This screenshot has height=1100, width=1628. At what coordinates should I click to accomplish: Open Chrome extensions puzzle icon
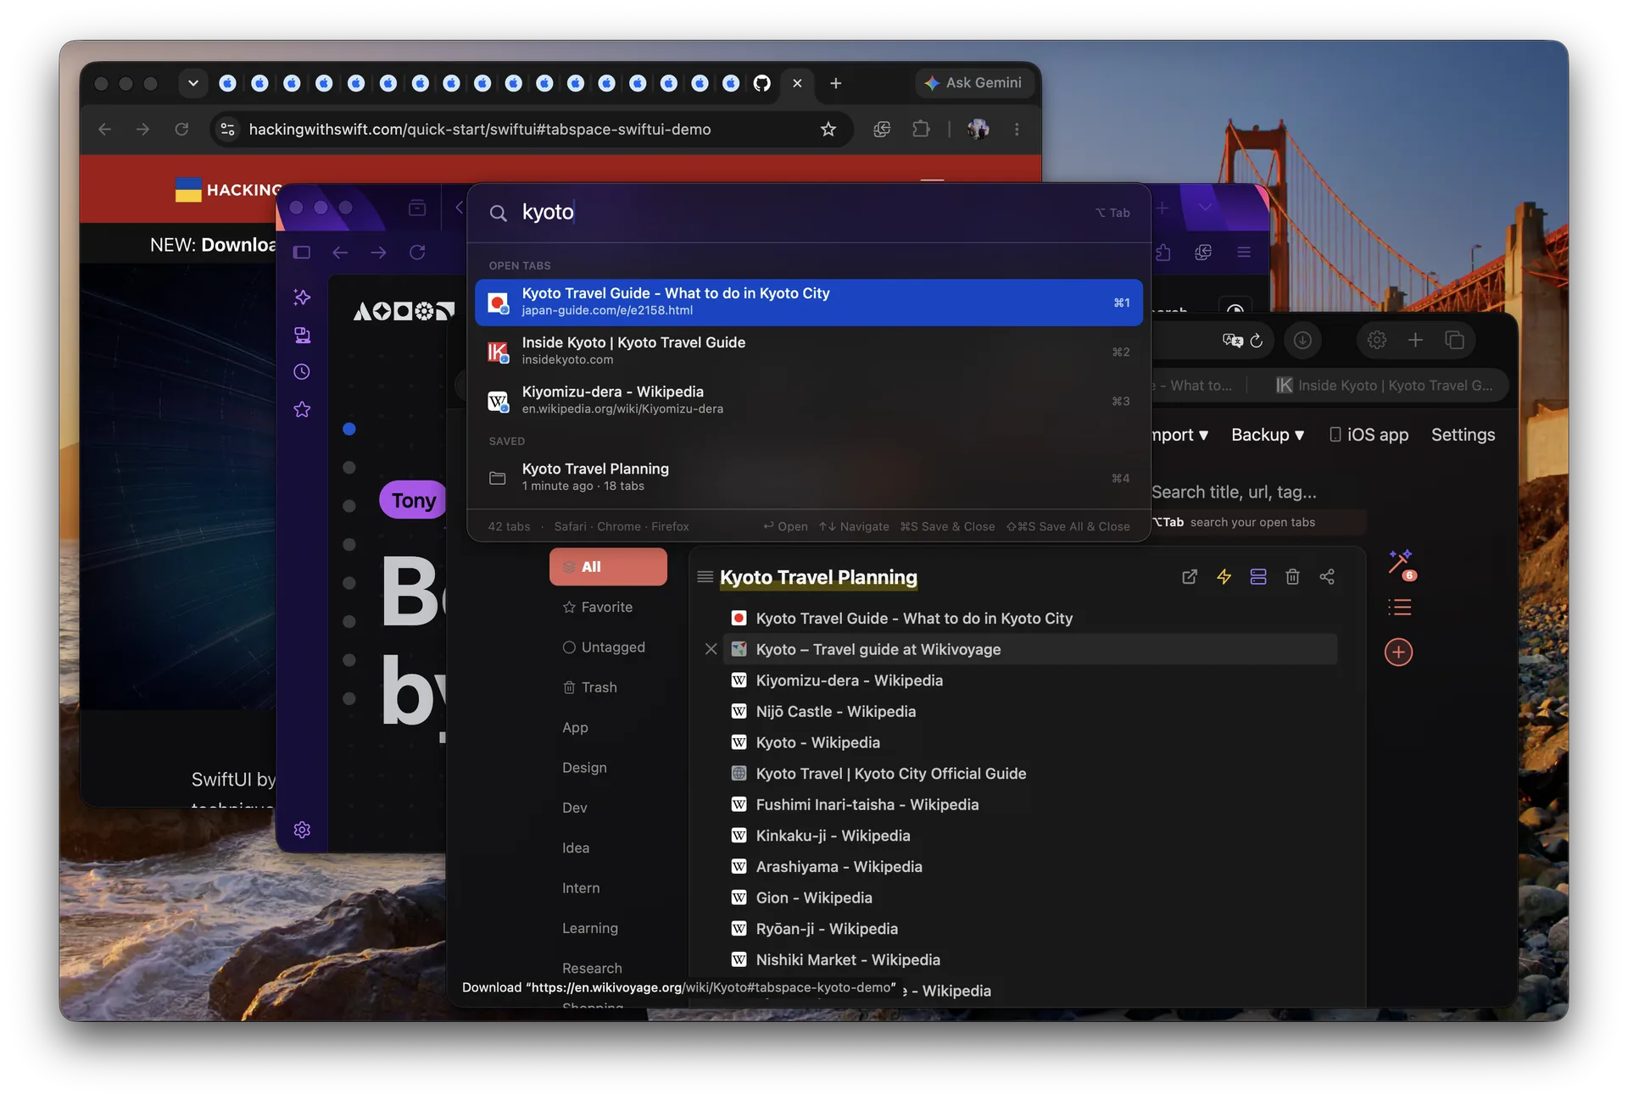click(921, 129)
